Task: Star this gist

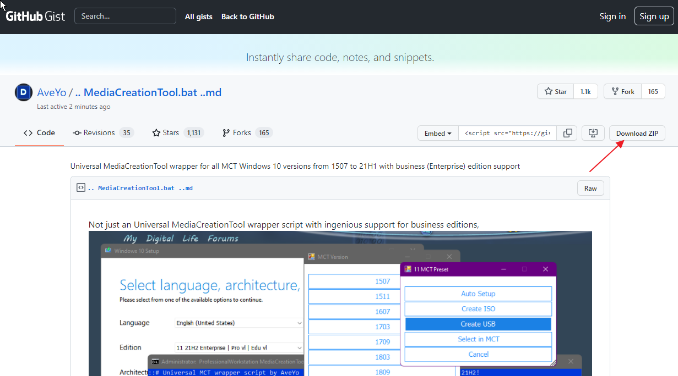Action: 555,91
